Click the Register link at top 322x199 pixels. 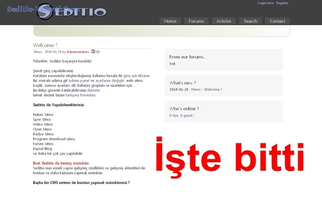coord(282,3)
